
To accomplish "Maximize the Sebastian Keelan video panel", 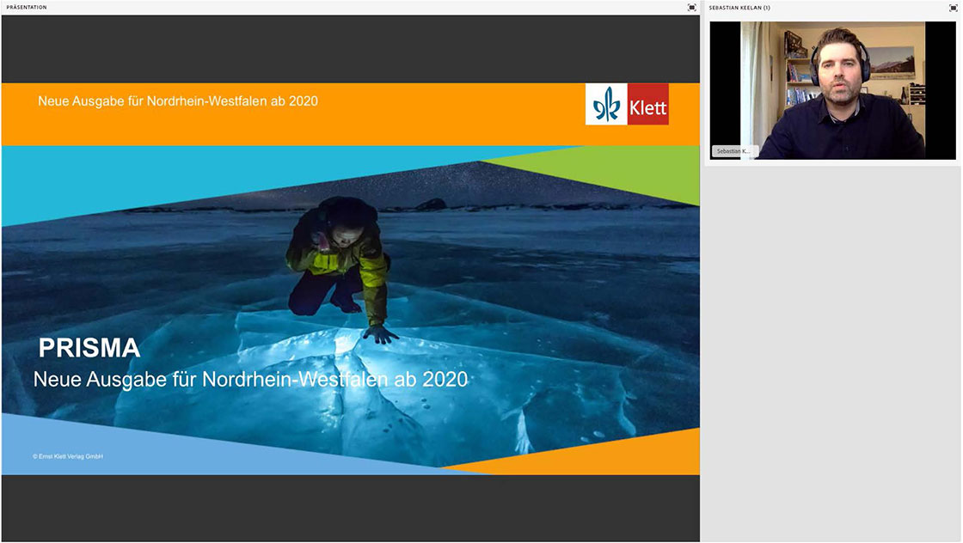I will [x=953, y=8].
